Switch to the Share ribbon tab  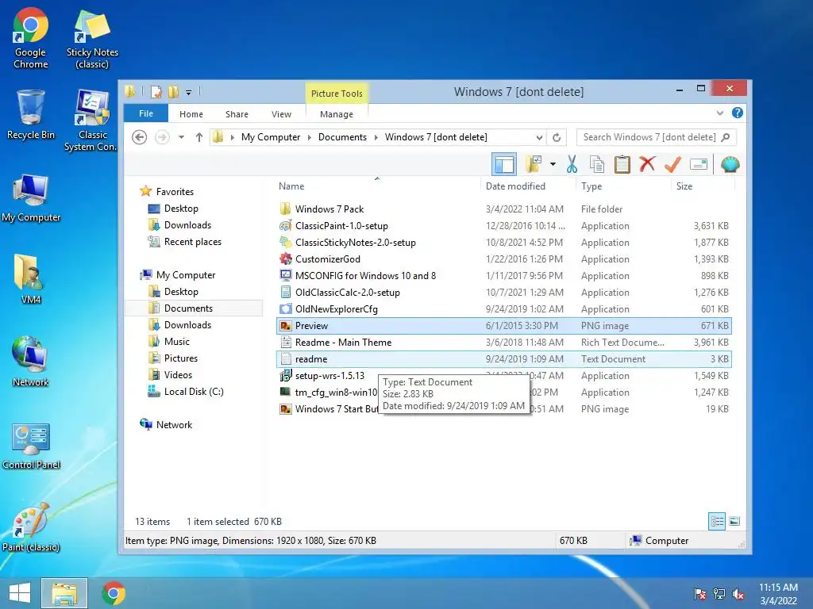pyautogui.click(x=237, y=114)
